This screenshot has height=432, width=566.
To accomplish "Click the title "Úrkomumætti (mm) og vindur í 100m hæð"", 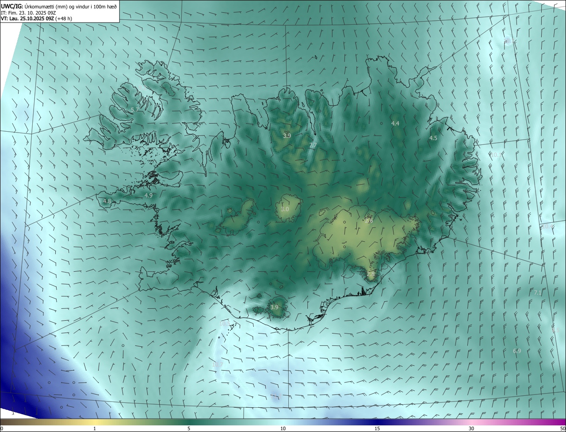I will (x=70, y=7).
